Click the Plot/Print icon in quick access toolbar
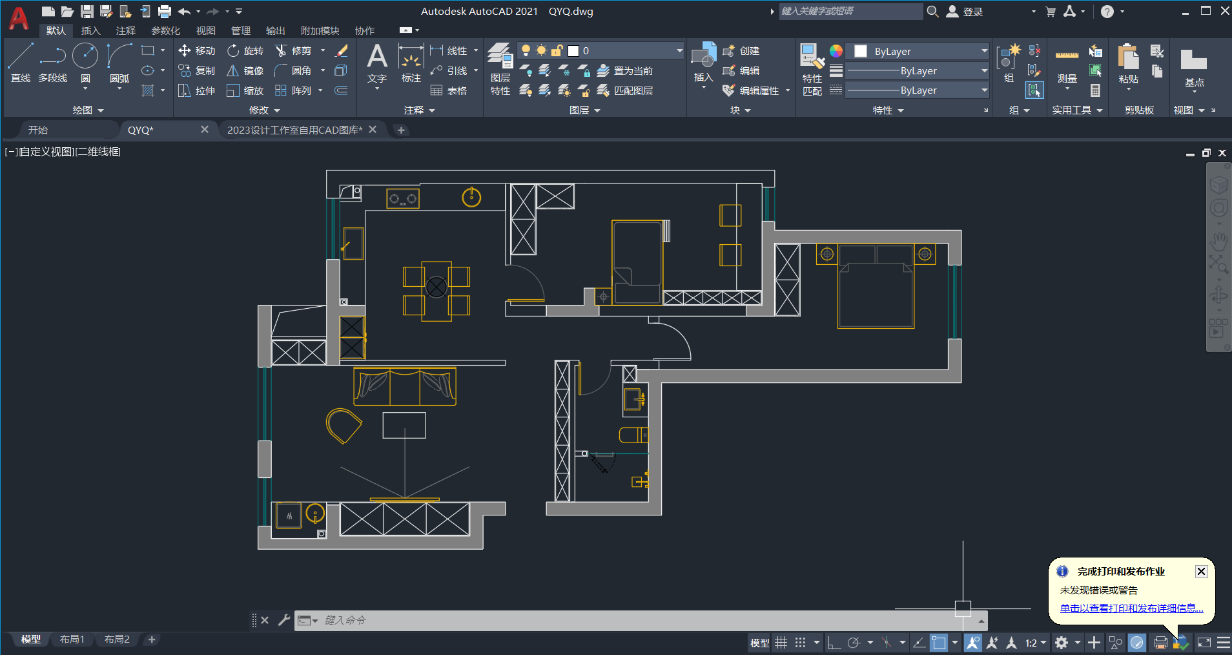This screenshot has height=655, width=1232. (x=165, y=11)
